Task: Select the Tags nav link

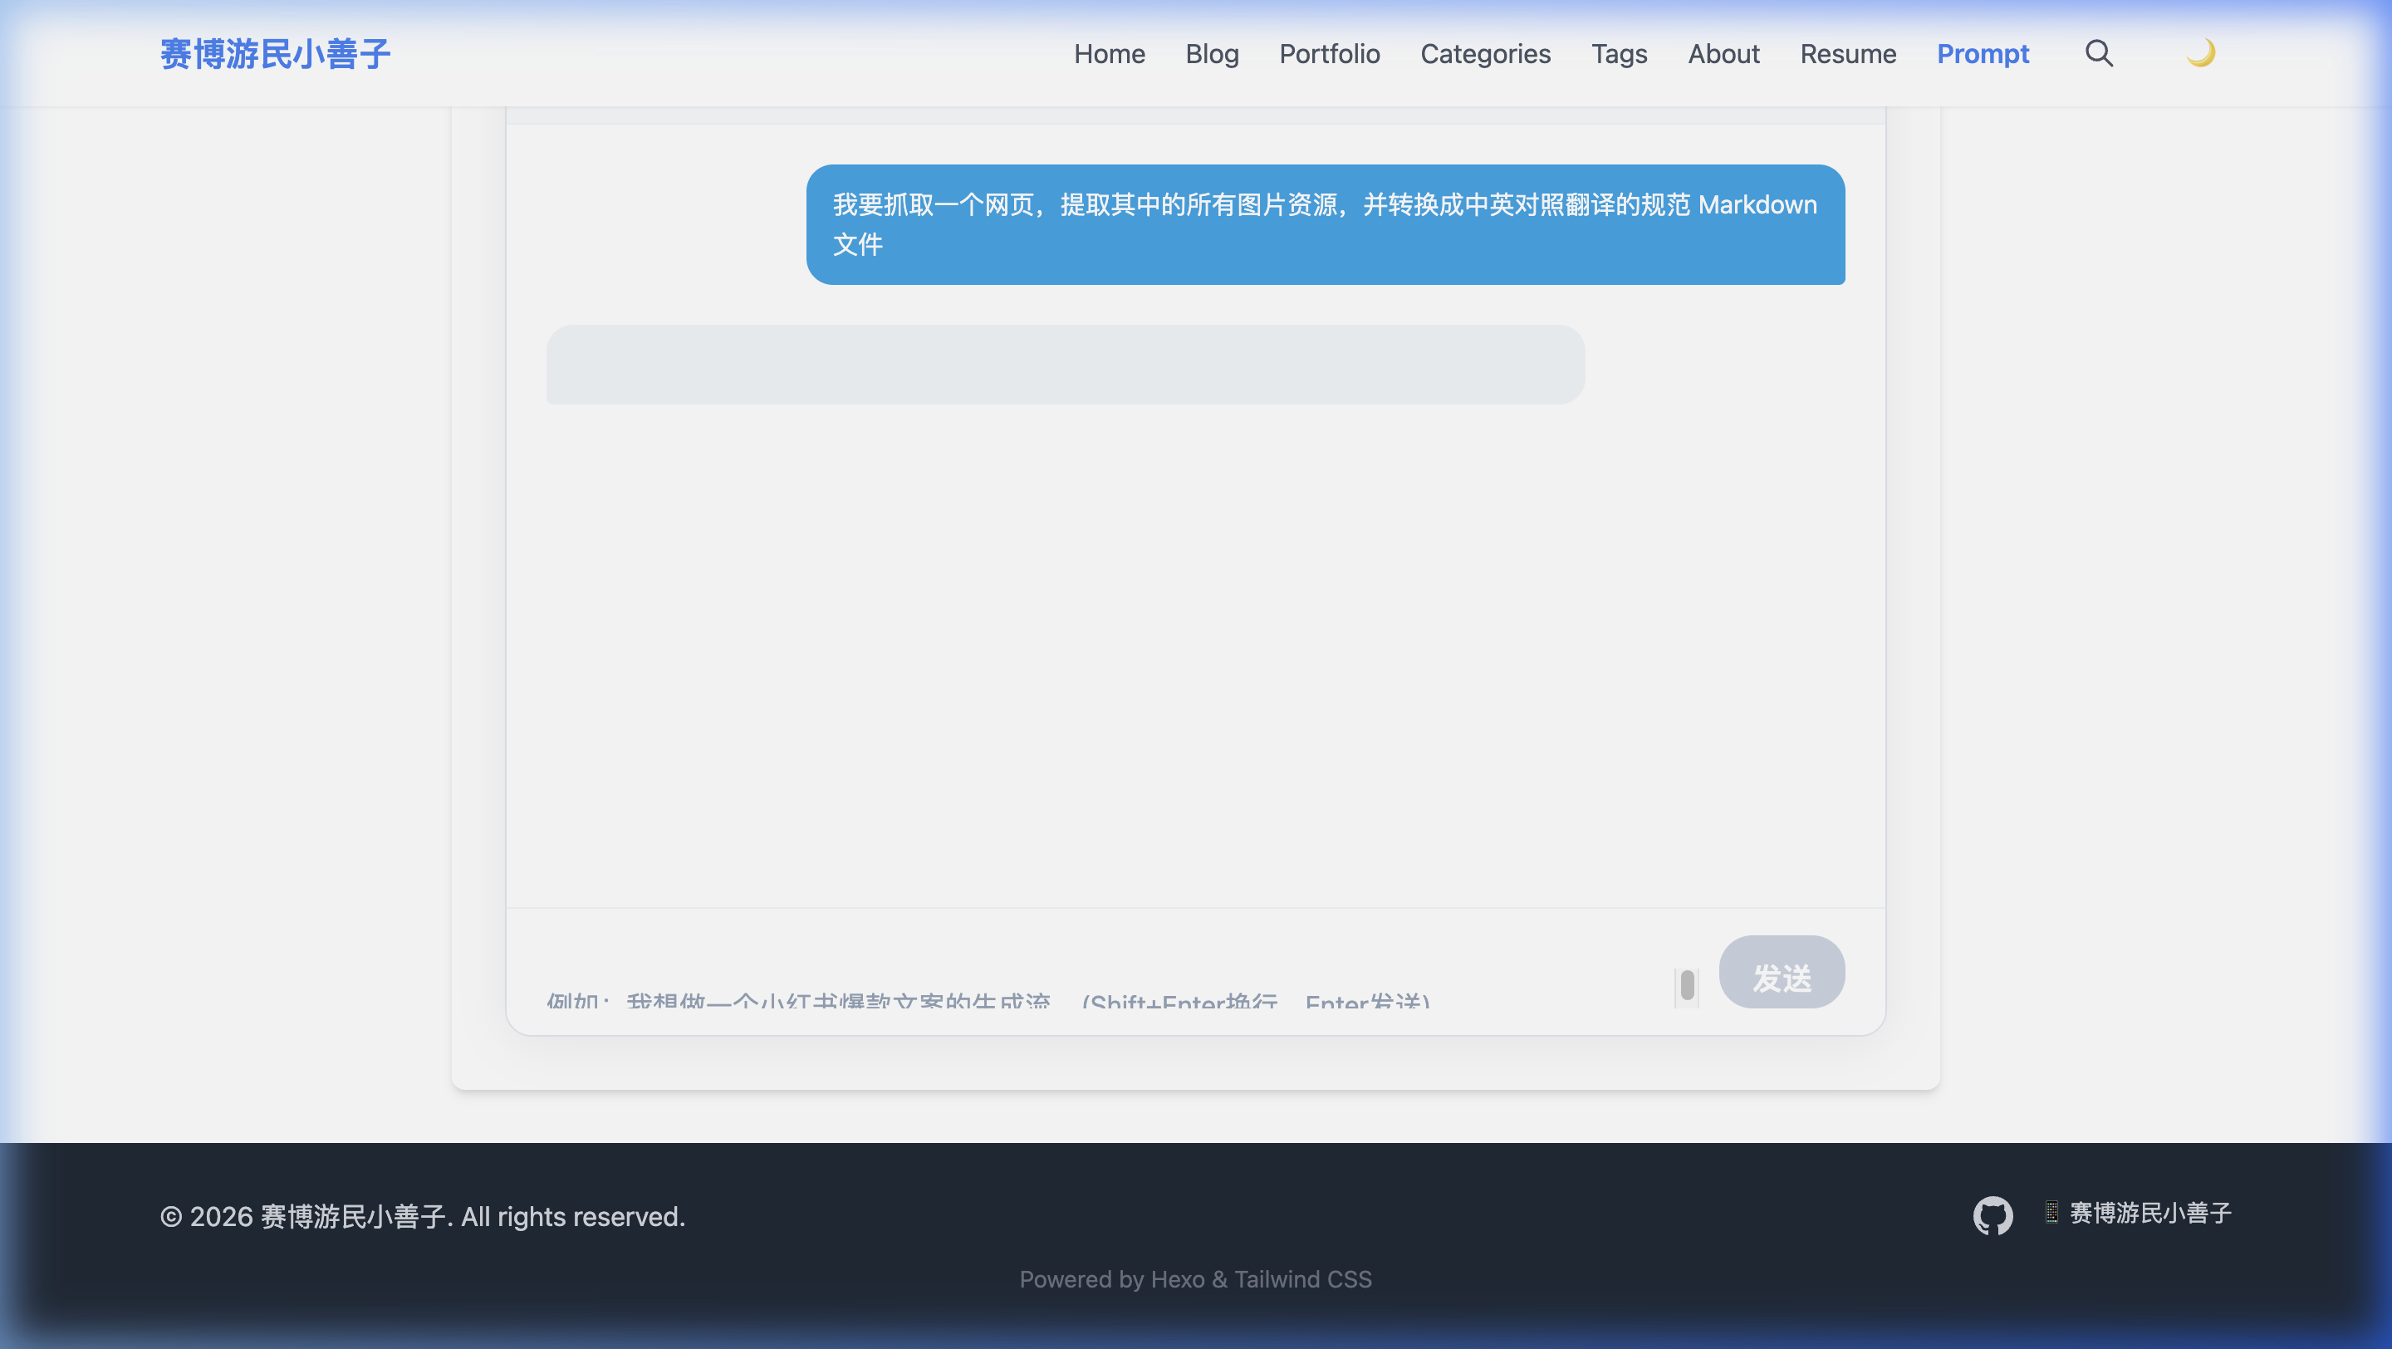Action: pos(1619,54)
